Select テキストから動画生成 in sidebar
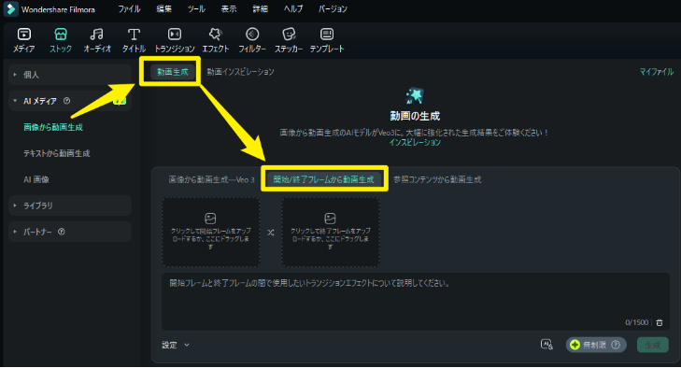This screenshot has width=681, height=368. [x=57, y=153]
